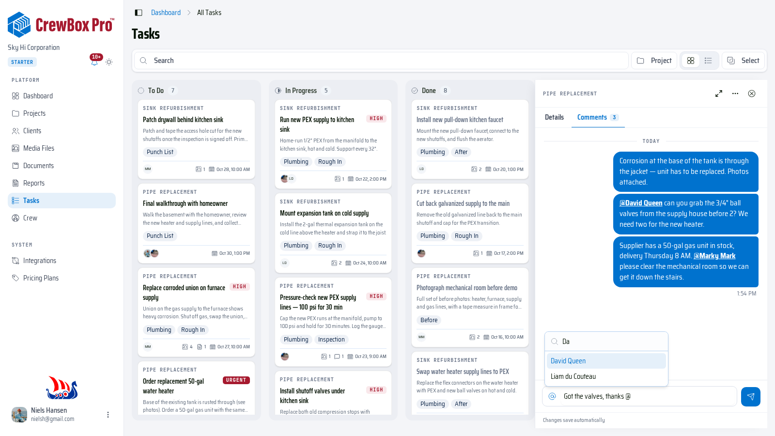
Task: Click the Before tag on Photograph mechanical room card
Action: [x=429, y=320]
